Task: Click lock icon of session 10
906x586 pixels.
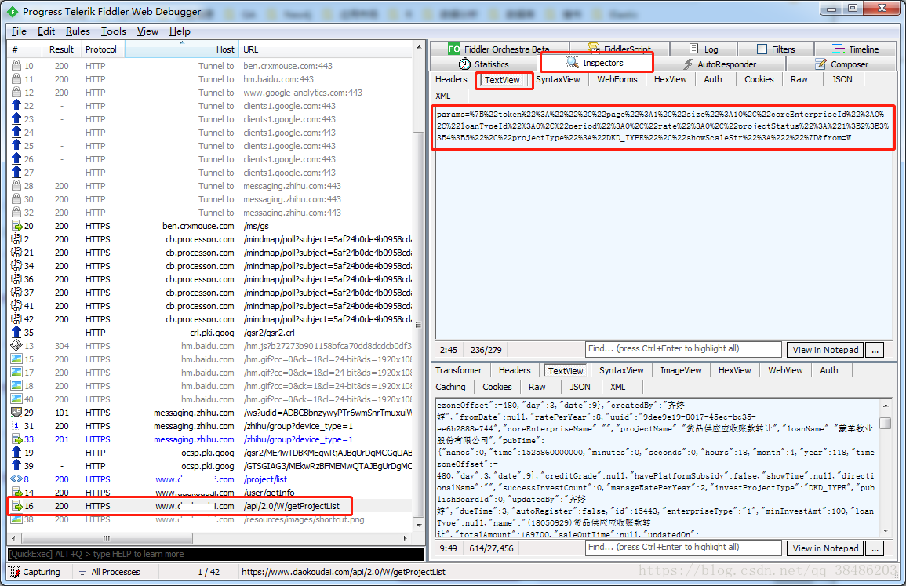Action: point(16,66)
